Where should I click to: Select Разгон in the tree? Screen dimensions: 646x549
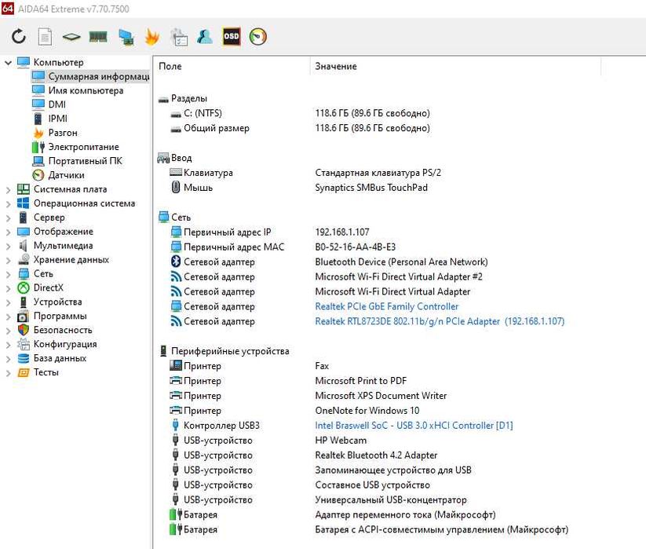[x=63, y=133]
